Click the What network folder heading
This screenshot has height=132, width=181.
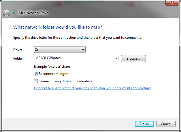tap(58, 27)
